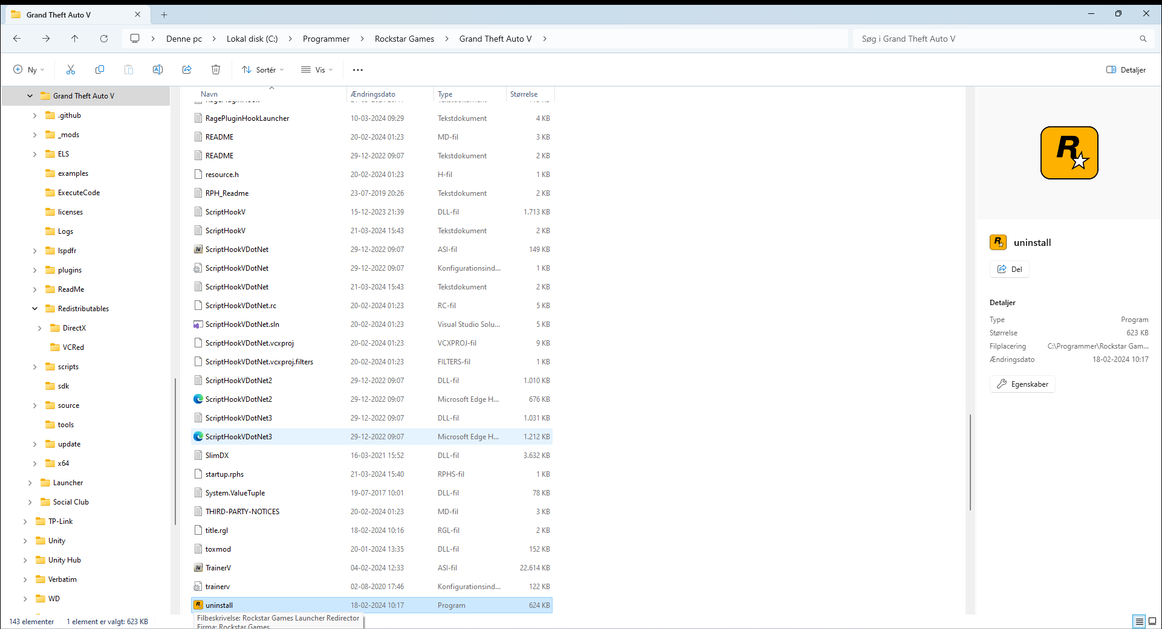Sort files by the Størrelse column header
Image resolution: width=1162 pixels, height=629 pixels.
tap(524, 94)
